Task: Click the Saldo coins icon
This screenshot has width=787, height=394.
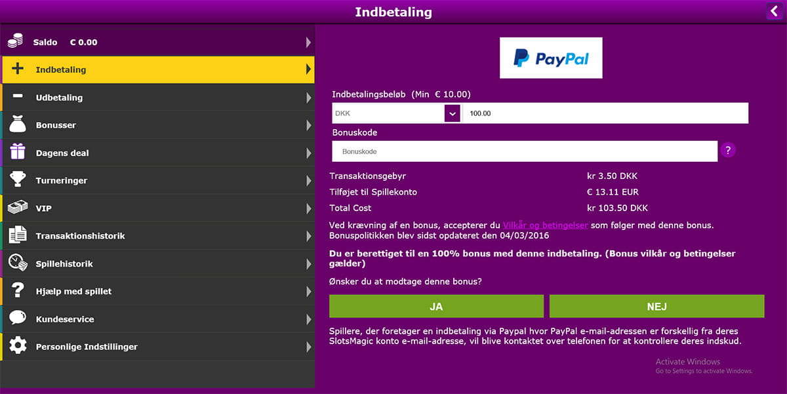Action: (15, 41)
